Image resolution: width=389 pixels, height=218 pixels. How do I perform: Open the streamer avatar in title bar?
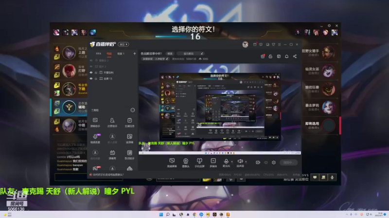[x=245, y=45]
